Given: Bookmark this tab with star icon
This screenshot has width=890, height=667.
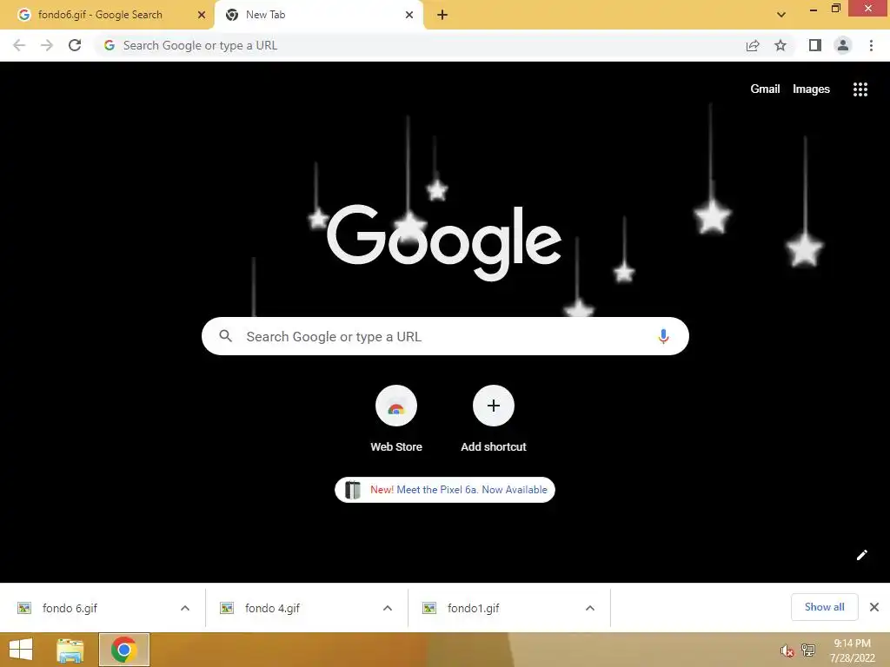Looking at the screenshot, I should pyautogui.click(x=780, y=45).
